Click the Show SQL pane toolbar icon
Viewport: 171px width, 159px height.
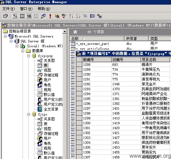(29, 16)
